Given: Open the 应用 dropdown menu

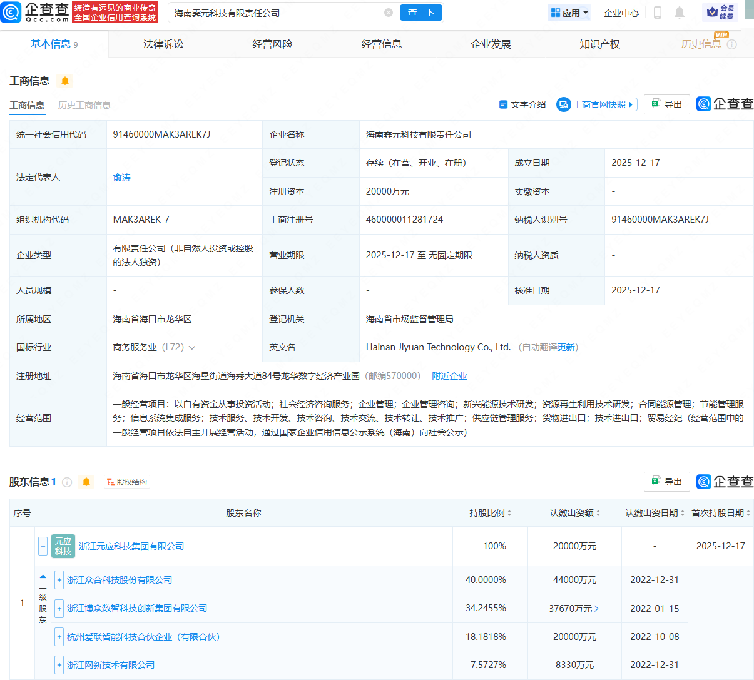Looking at the screenshot, I should point(569,12).
